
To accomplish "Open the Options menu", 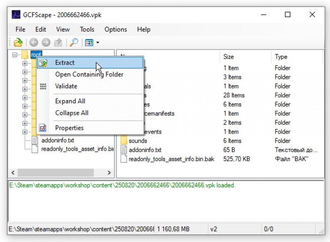I will 116,29.
